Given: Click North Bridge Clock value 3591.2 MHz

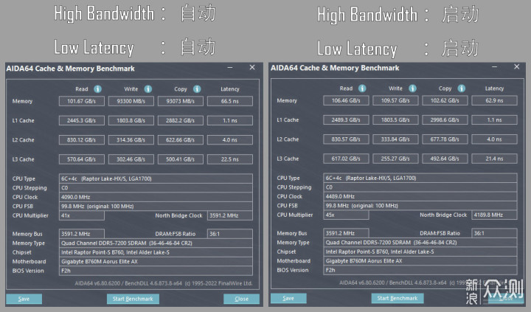Looking at the screenshot, I should click(230, 215).
